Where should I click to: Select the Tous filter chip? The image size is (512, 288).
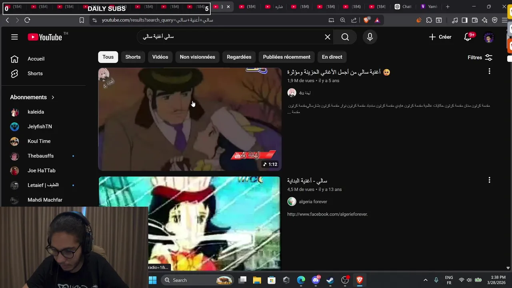pyautogui.click(x=108, y=57)
